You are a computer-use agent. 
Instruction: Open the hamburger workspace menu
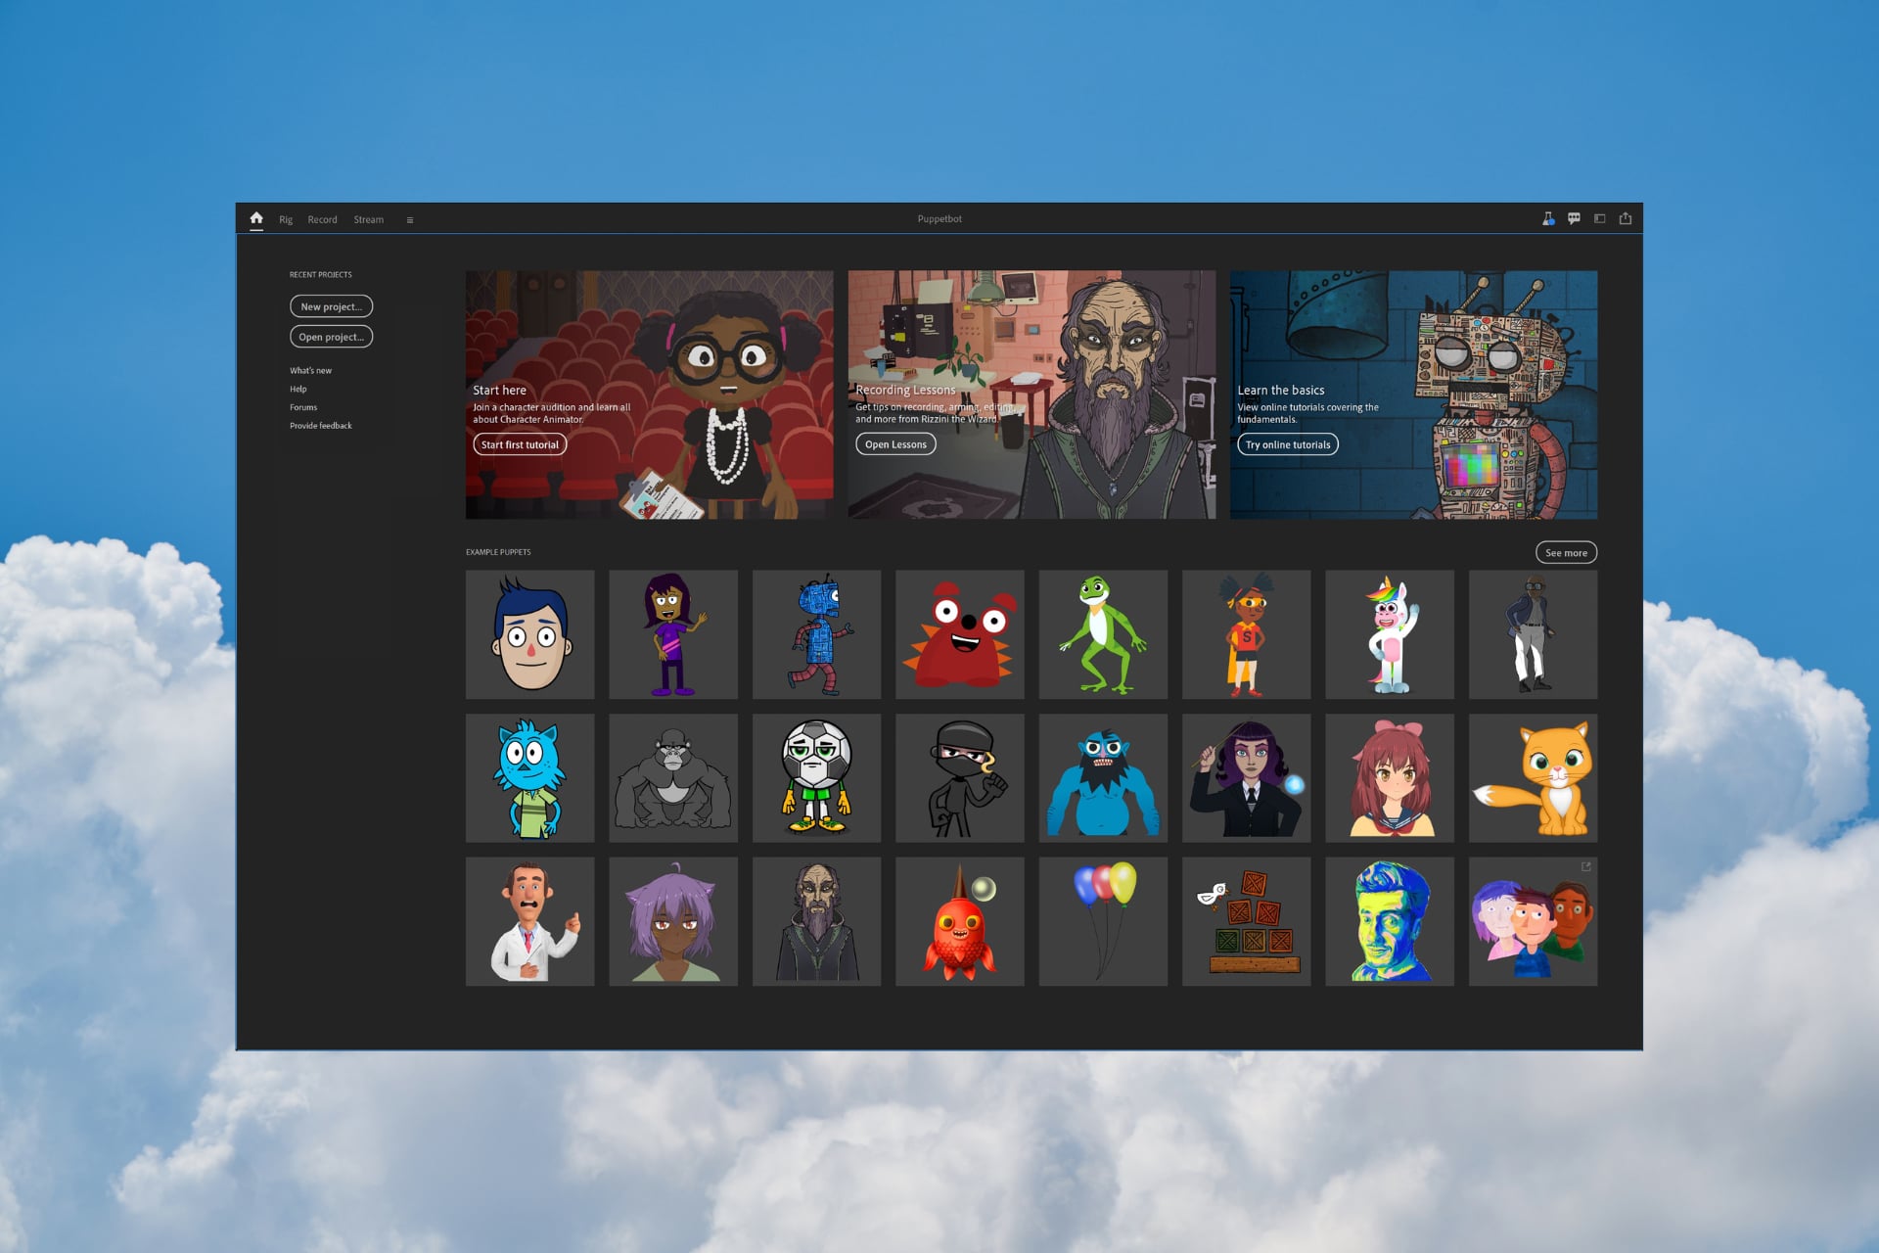(x=410, y=220)
